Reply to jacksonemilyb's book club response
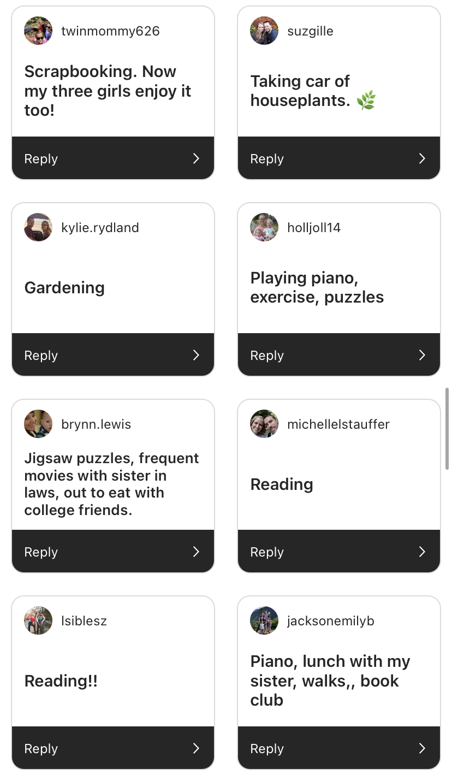452x775 pixels. (x=267, y=748)
